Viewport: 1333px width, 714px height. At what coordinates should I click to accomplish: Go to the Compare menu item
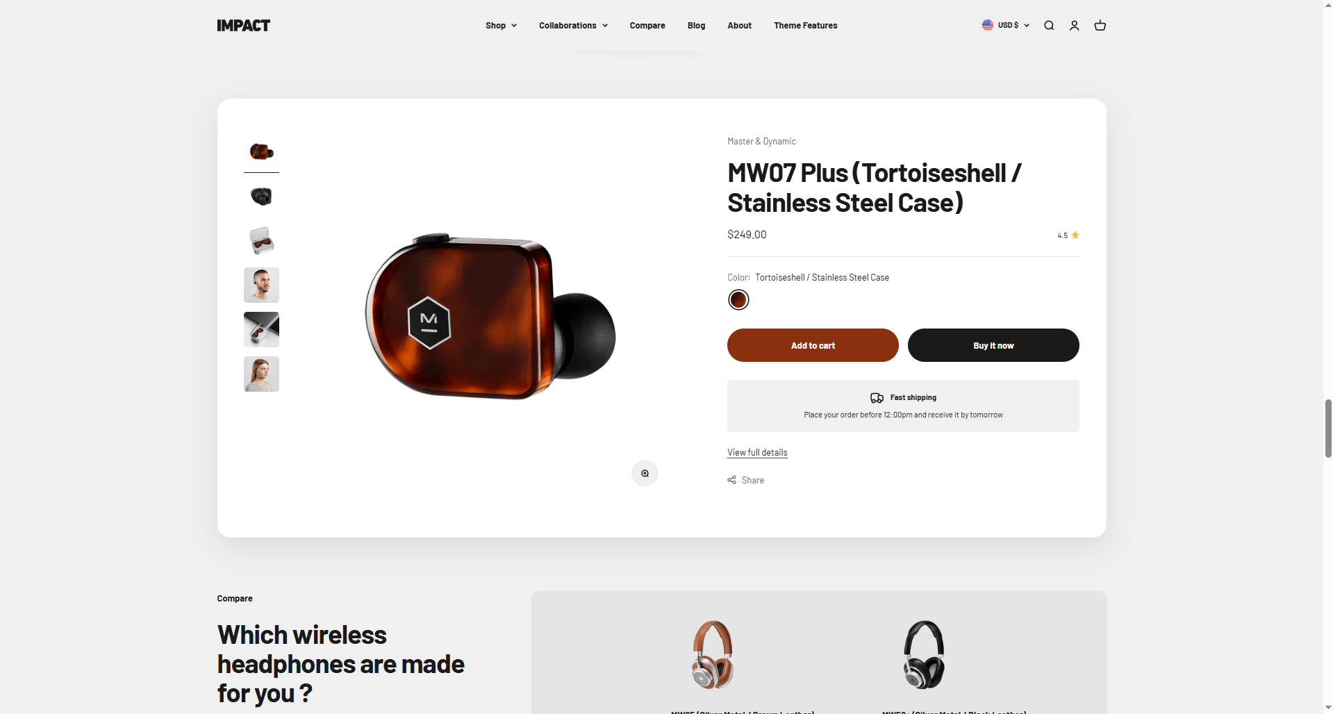(647, 26)
